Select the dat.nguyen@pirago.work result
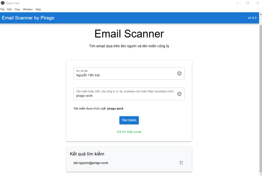262x176 pixels. 91,163
